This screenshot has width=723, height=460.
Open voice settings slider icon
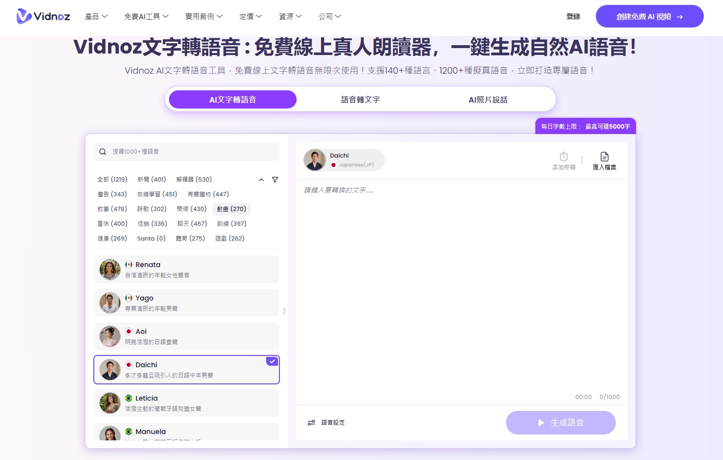311,423
